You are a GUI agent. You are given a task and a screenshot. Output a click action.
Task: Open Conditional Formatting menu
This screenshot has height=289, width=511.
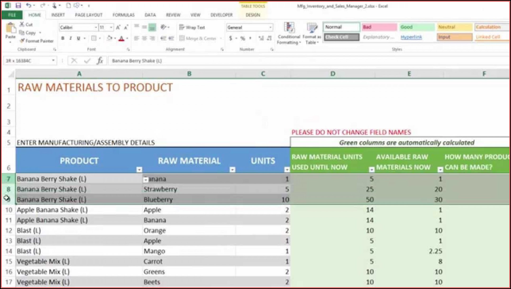click(x=289, y=34)
